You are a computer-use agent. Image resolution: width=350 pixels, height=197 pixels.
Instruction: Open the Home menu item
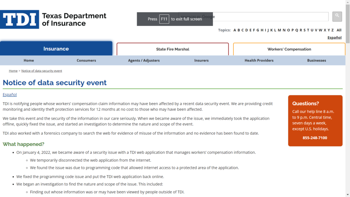[x=29, y=60]
